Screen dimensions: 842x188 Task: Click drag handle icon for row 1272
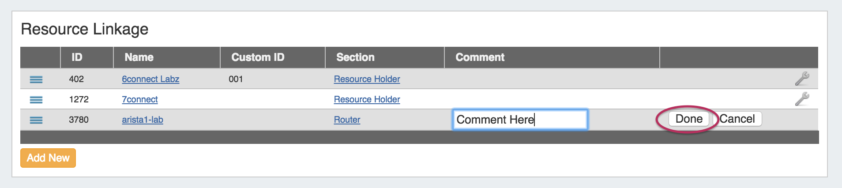click(x=36, y=100)
